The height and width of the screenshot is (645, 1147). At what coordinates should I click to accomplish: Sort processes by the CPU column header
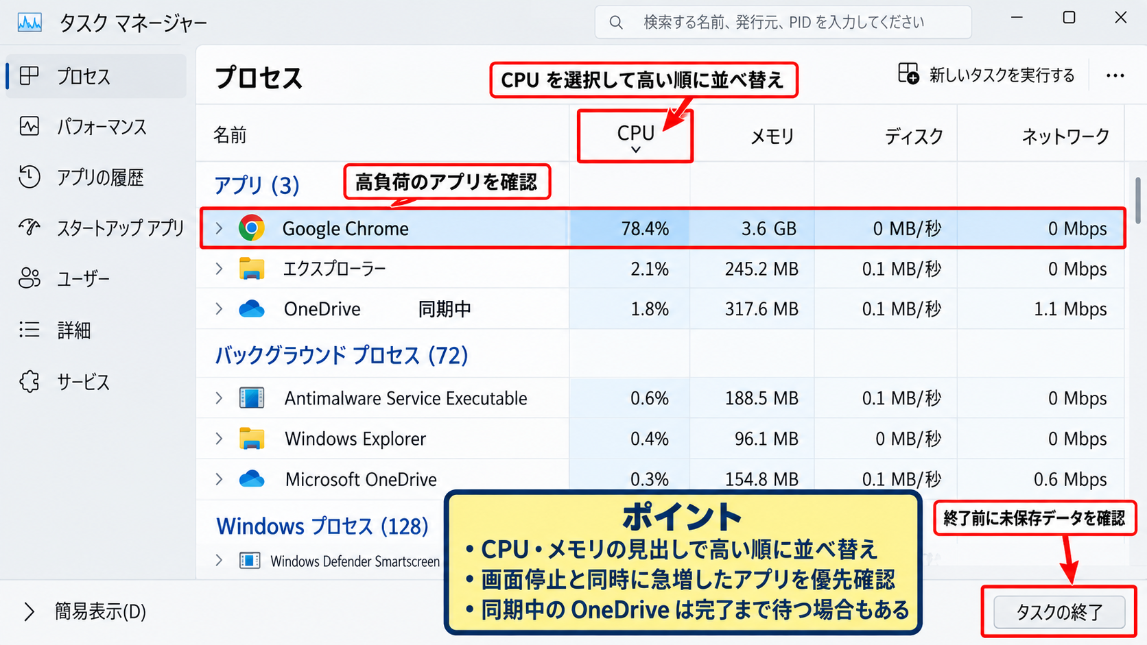(636, 135)
